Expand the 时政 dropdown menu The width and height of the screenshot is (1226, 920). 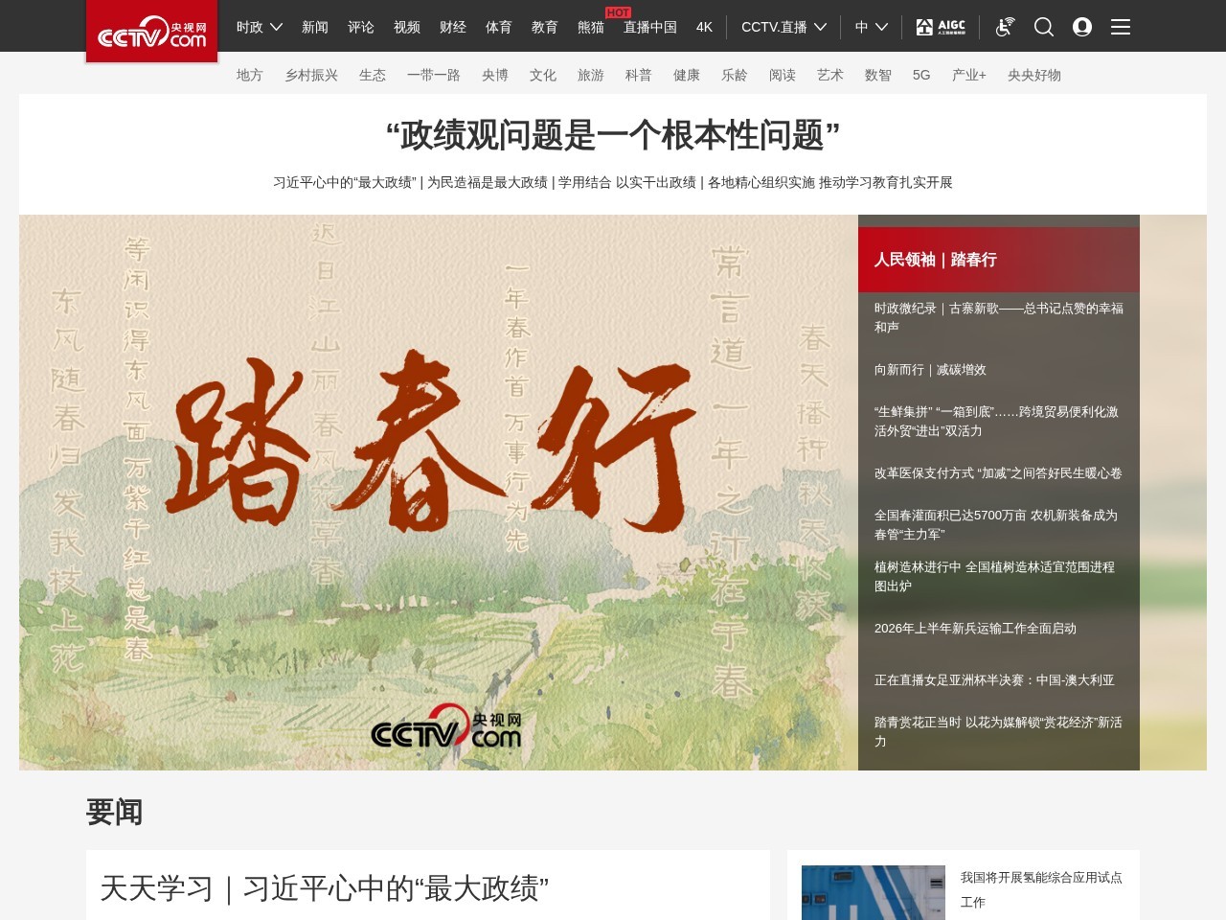(256, 27)
